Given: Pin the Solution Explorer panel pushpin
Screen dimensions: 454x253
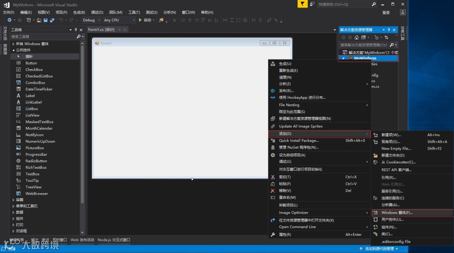Looking at the screenshot, I should pyautogui.click(x=389, y=30).
